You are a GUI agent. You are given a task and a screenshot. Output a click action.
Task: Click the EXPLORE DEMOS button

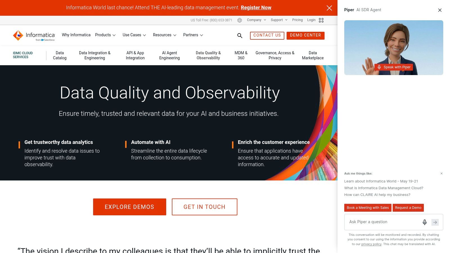(x=130, y=207)
